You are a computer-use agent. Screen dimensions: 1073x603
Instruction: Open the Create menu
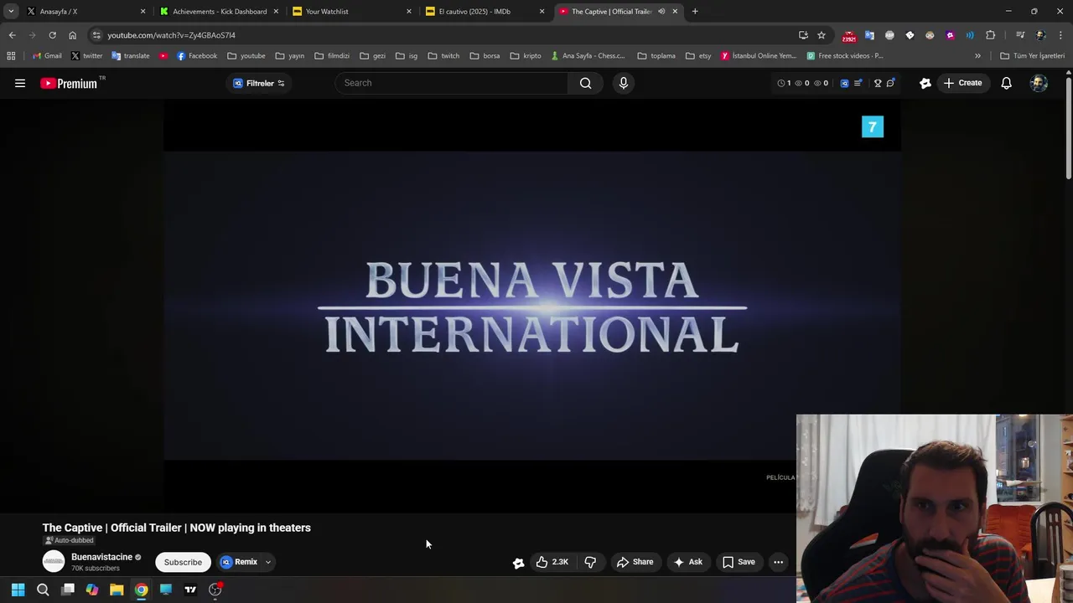point(962,83)
